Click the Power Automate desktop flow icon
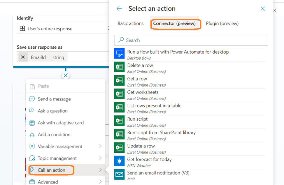This screenshot has width=284, height=185. tap(119, 54)
